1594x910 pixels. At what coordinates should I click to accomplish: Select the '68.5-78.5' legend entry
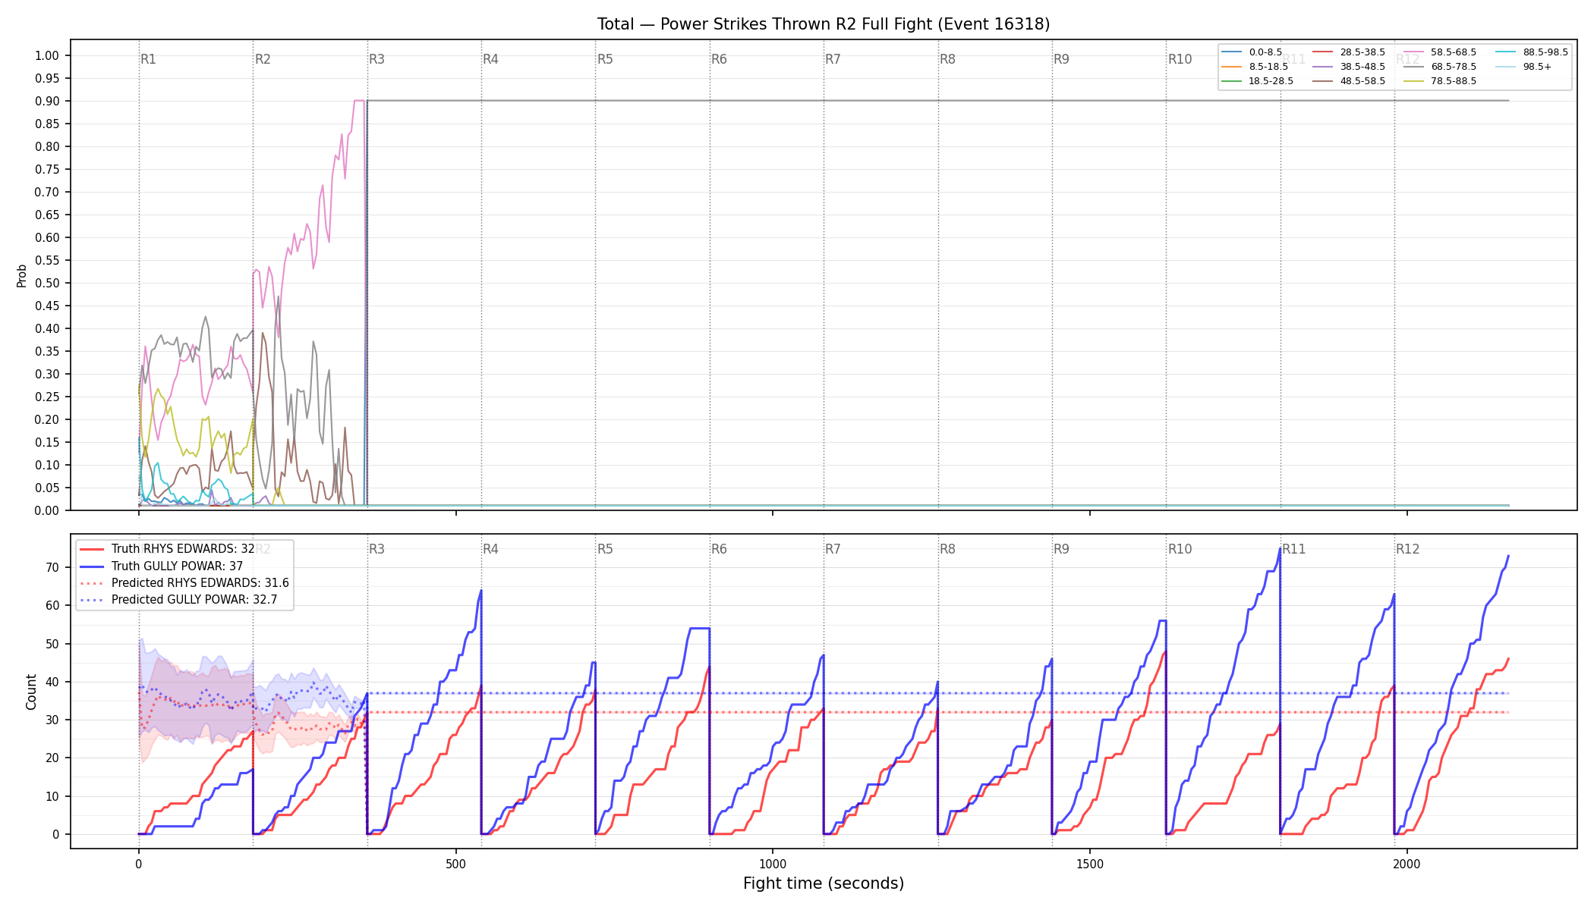[1440, 67]
